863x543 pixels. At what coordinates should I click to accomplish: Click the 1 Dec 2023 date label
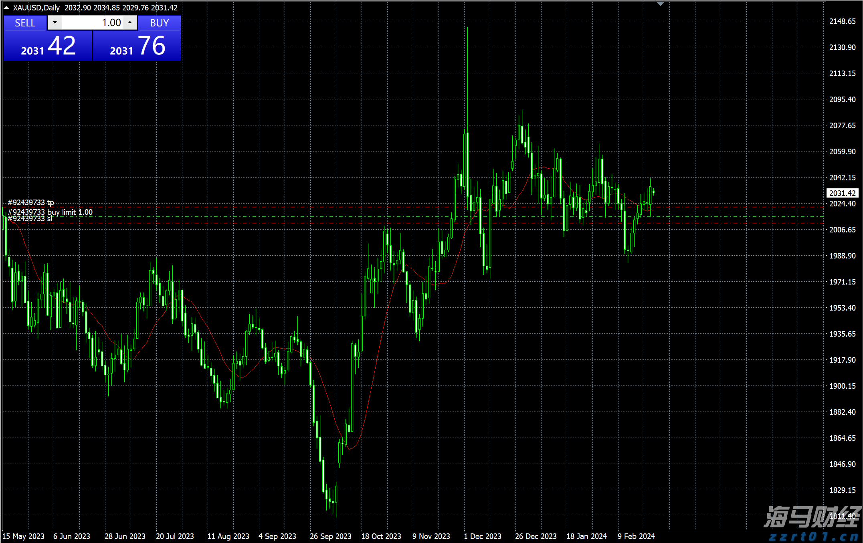pyautogui.click(x=482, y=536)
